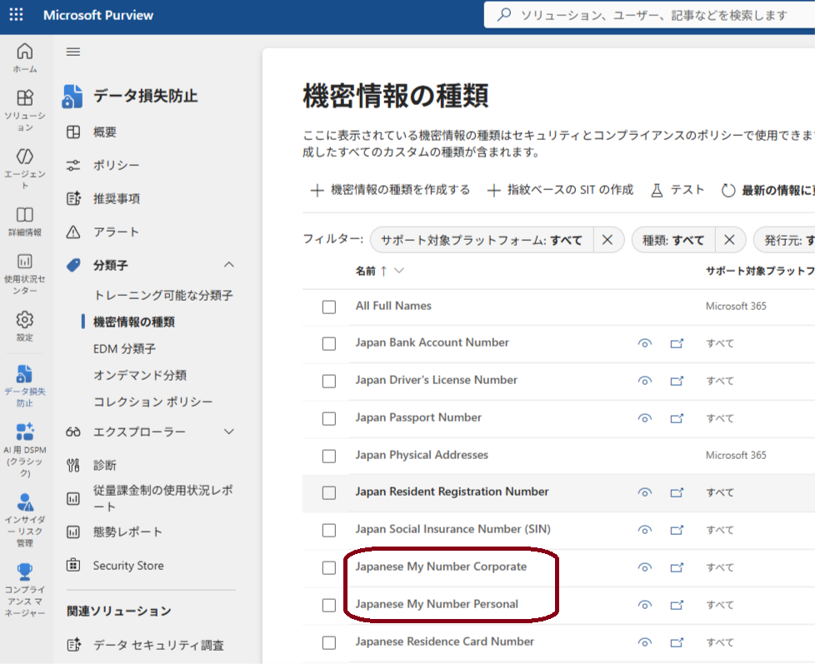815x664 pixels.
Task: Collapse the 分類子 section chevron
Action: [228, 265]
